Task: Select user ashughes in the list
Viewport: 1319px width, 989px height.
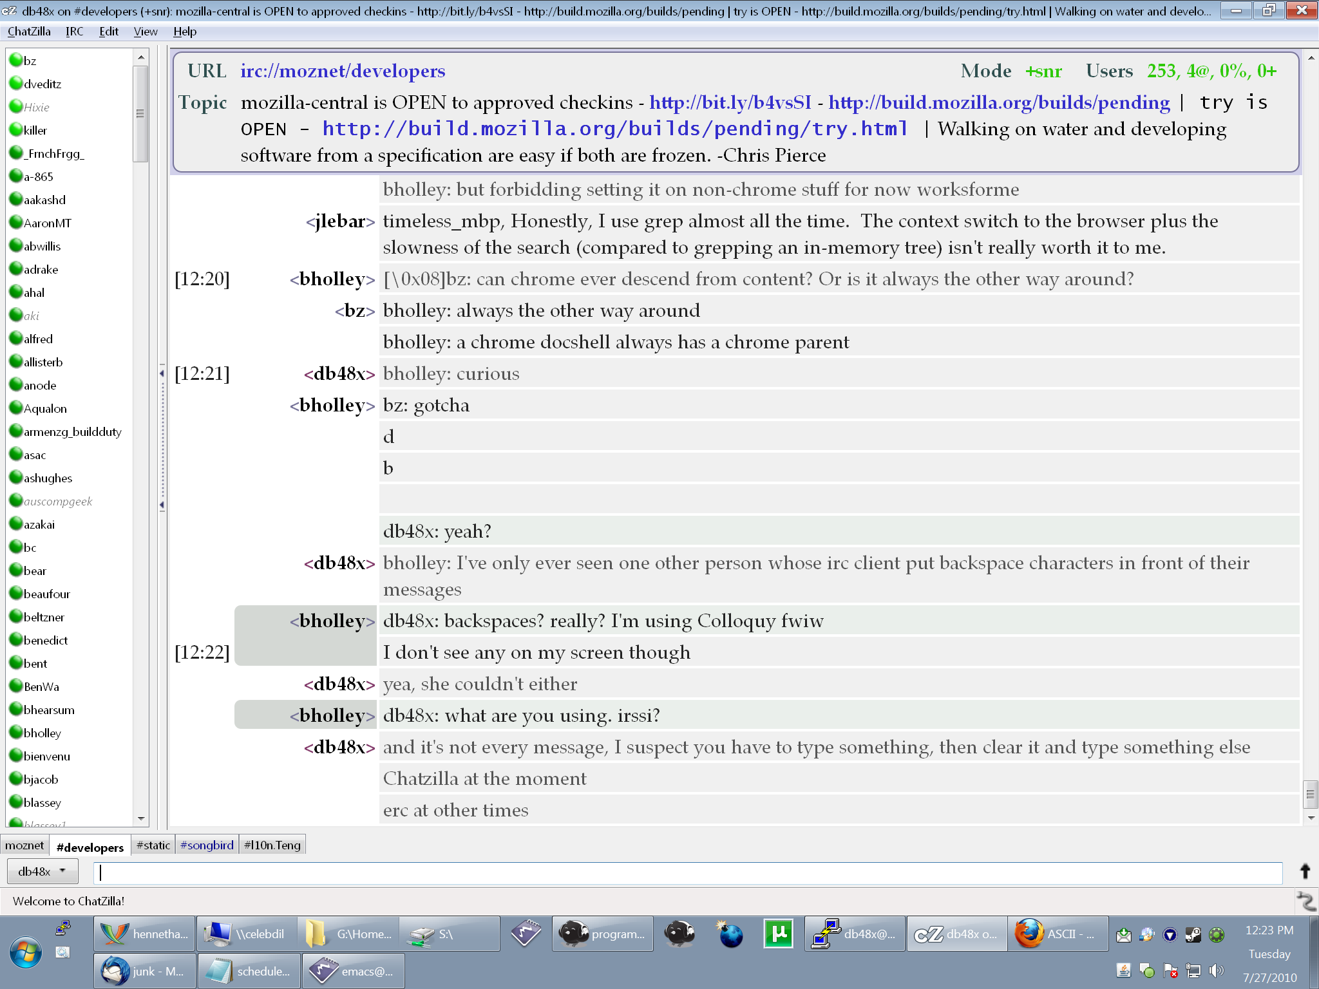Action: point(48,478)
